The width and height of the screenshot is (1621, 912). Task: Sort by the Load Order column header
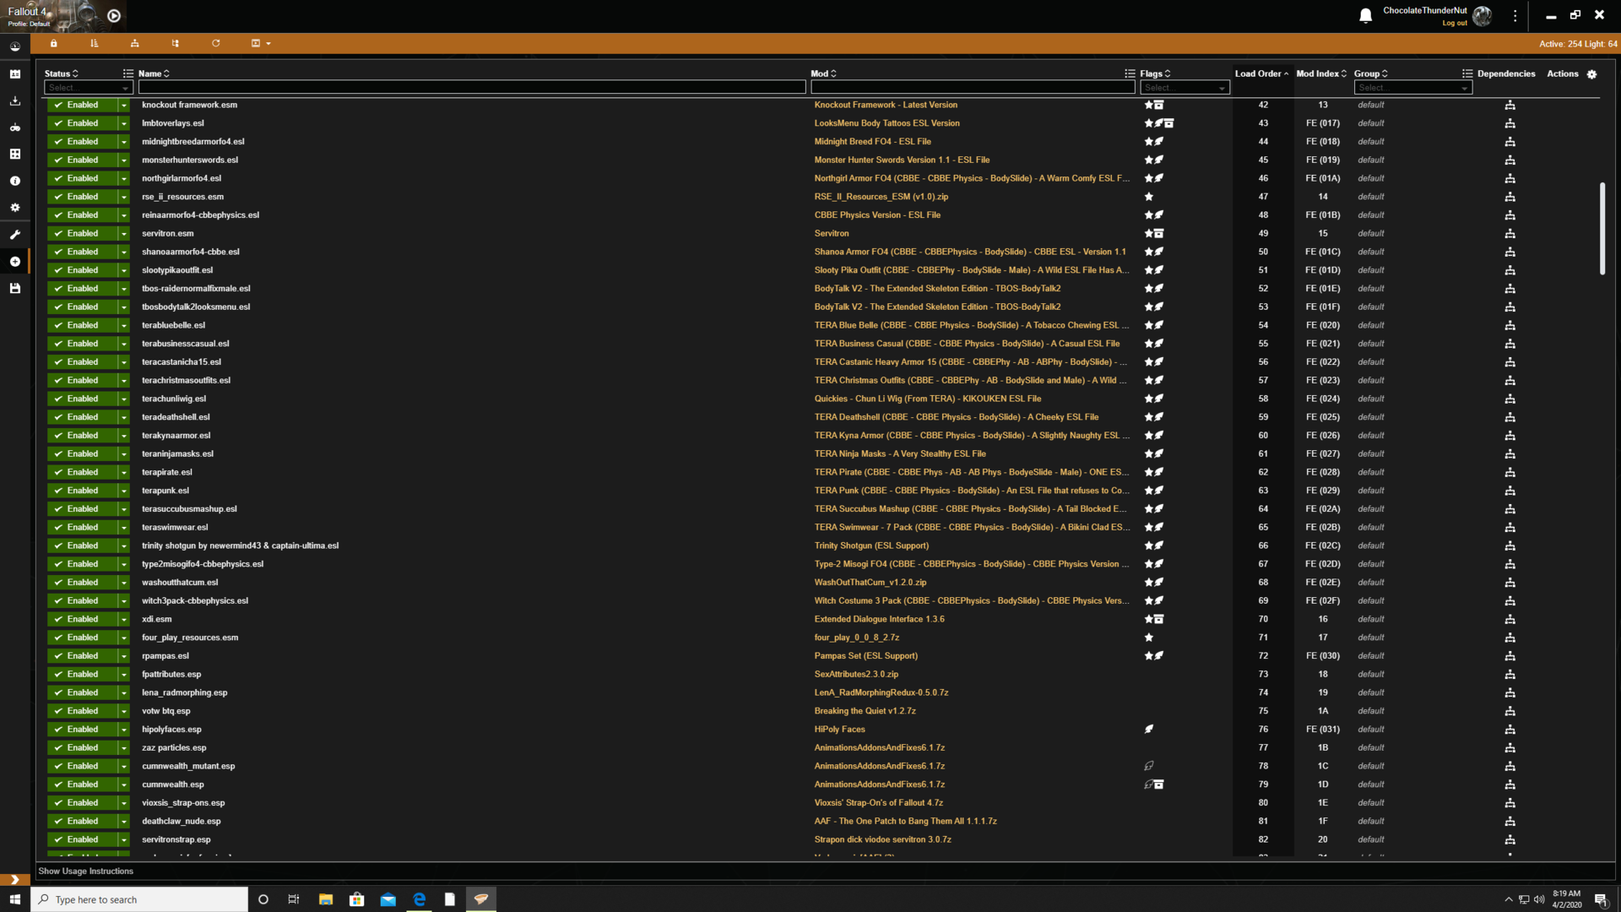[1261, 73]
